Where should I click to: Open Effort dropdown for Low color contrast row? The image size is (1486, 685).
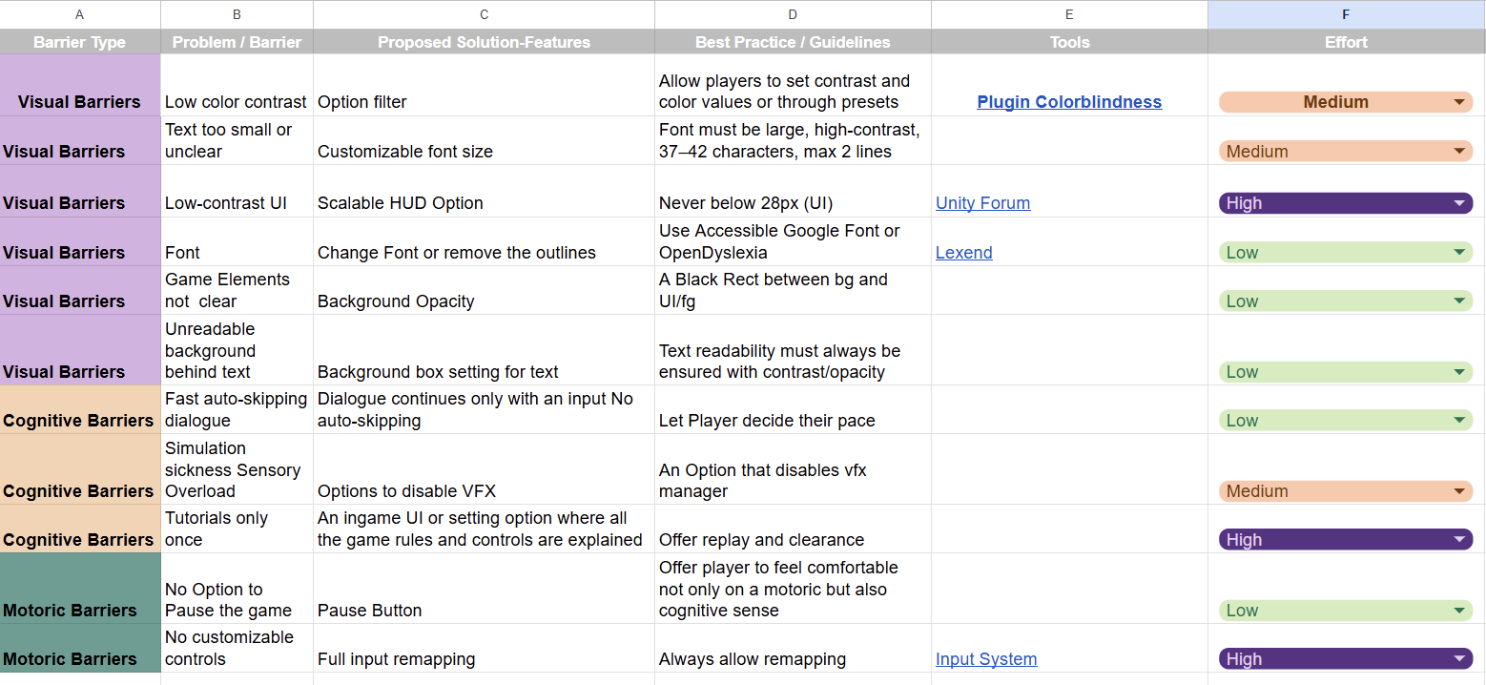[x=1458, y=102]
